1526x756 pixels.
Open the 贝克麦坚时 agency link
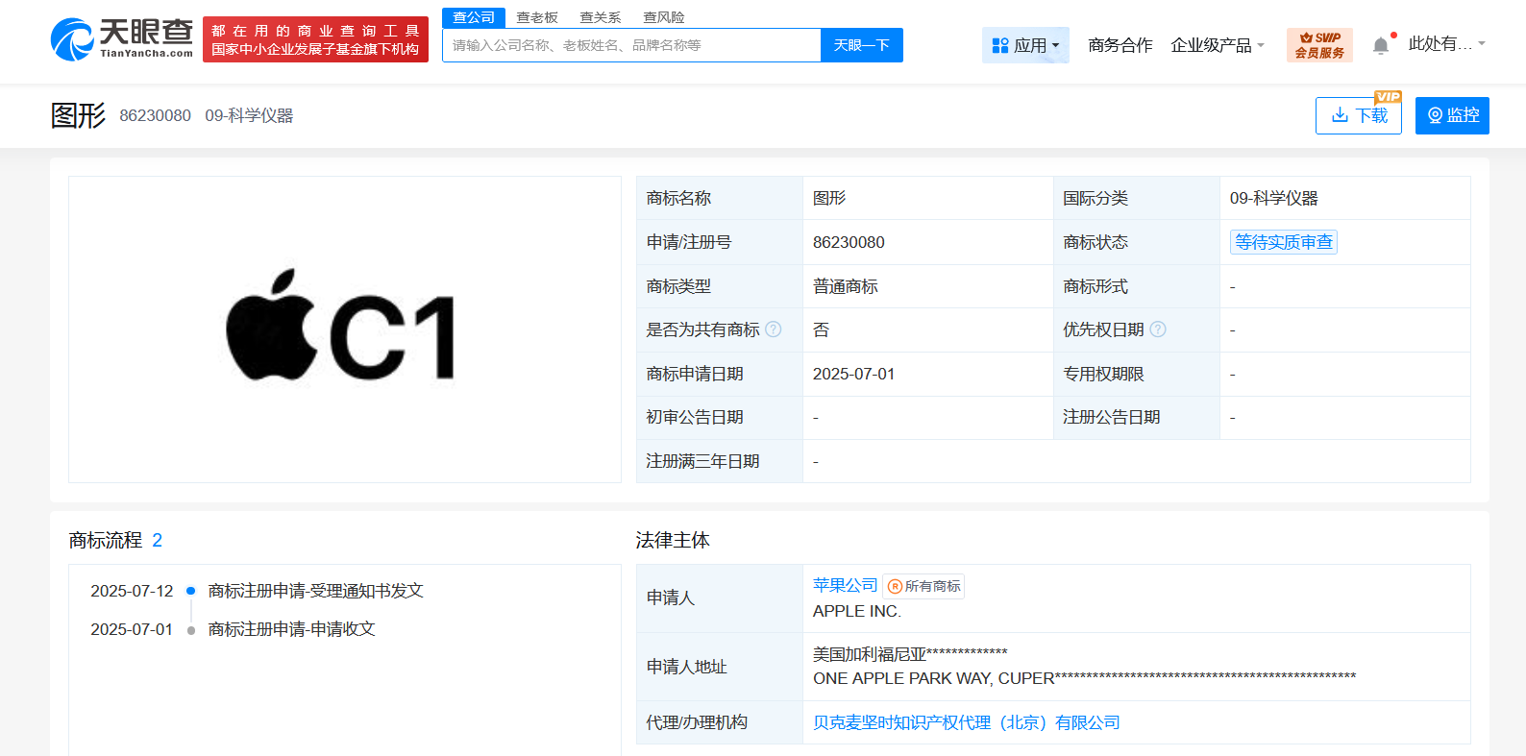pos(966,722)
